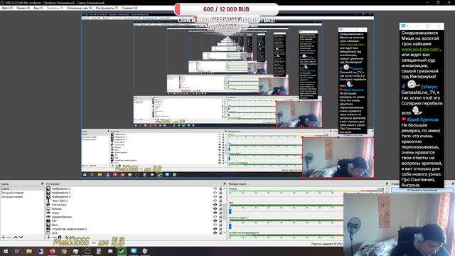Remove selected scene with minus button
455x256 pixels.
point(9,238)
